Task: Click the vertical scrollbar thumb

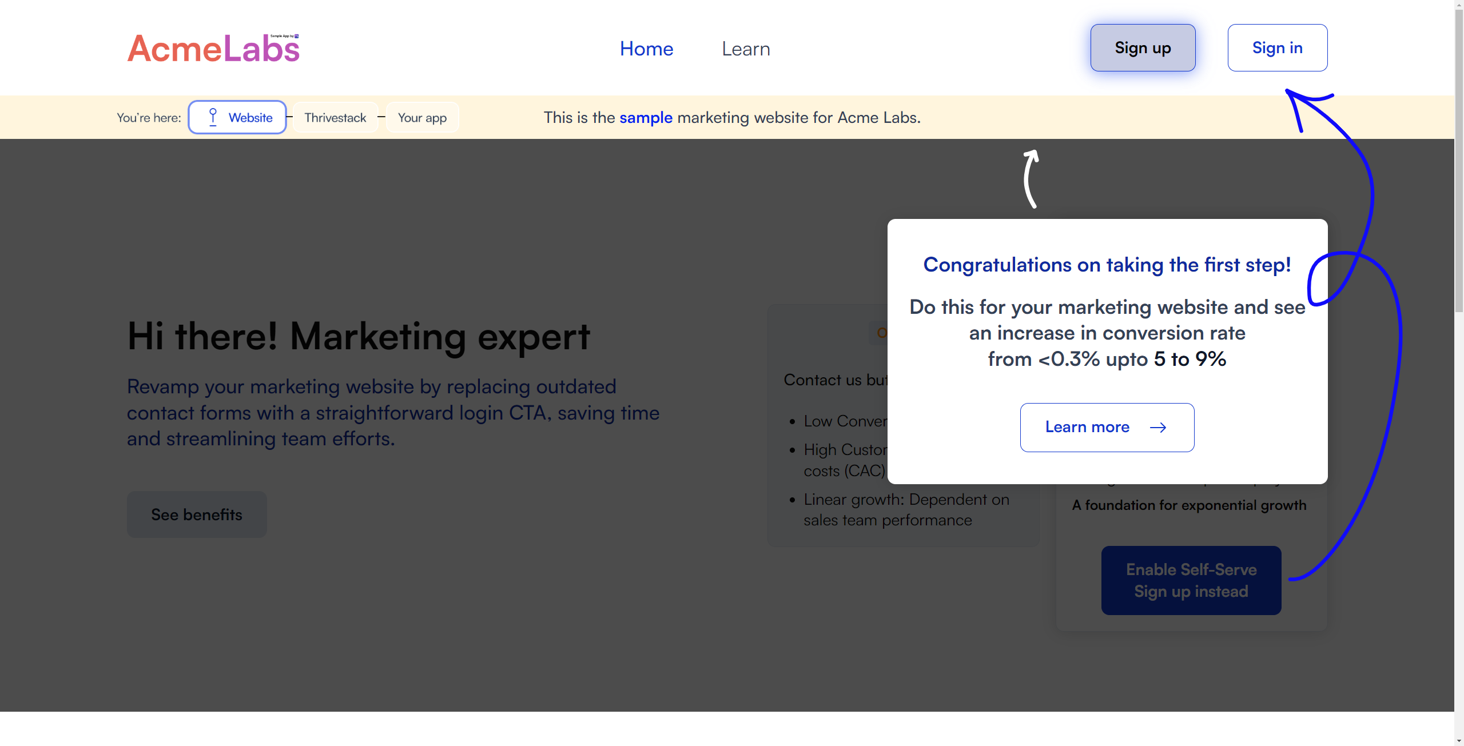Action: [x=1459, y=160]
